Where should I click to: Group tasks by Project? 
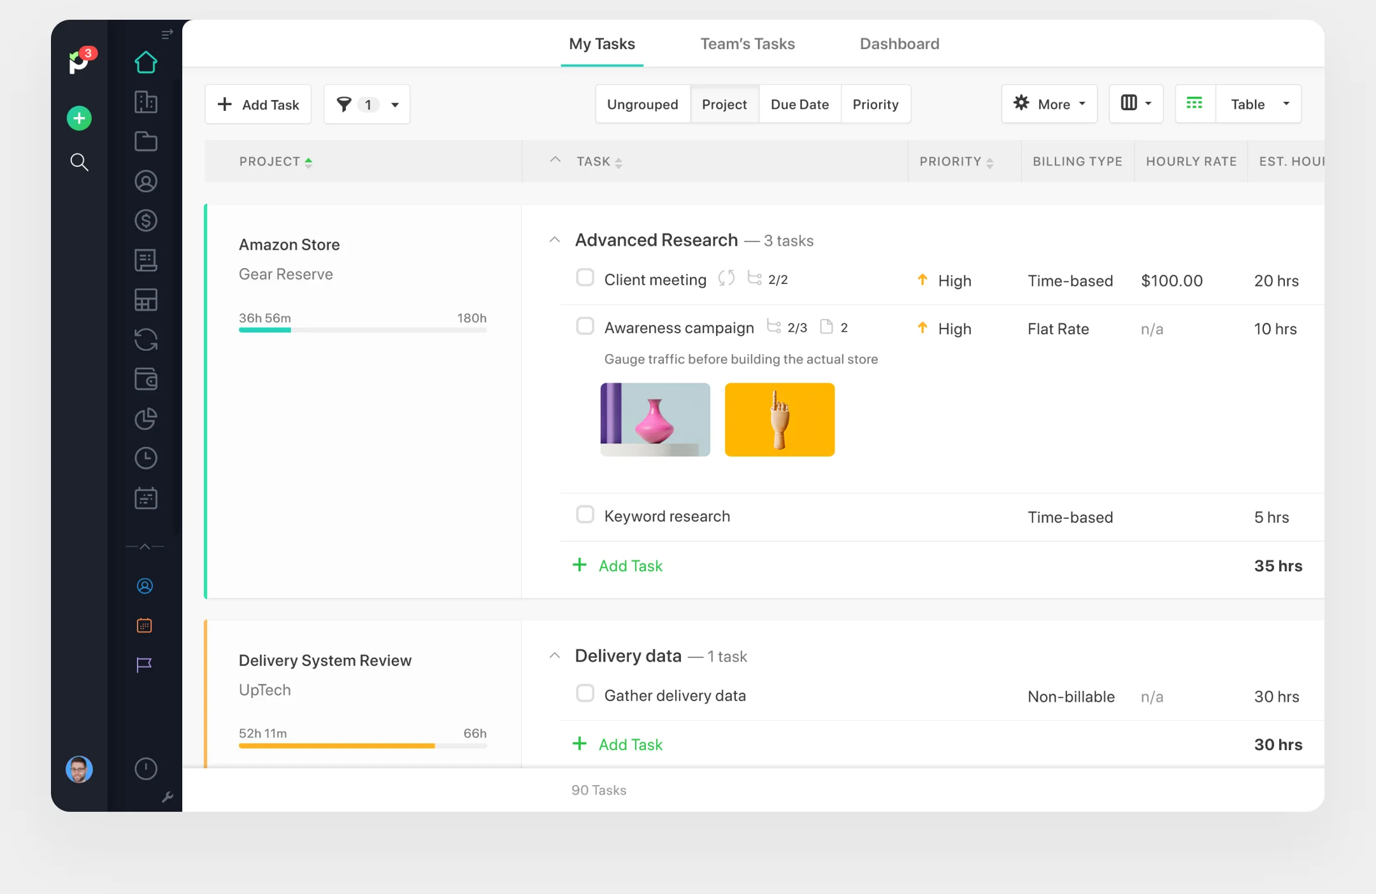coord(724,104)
